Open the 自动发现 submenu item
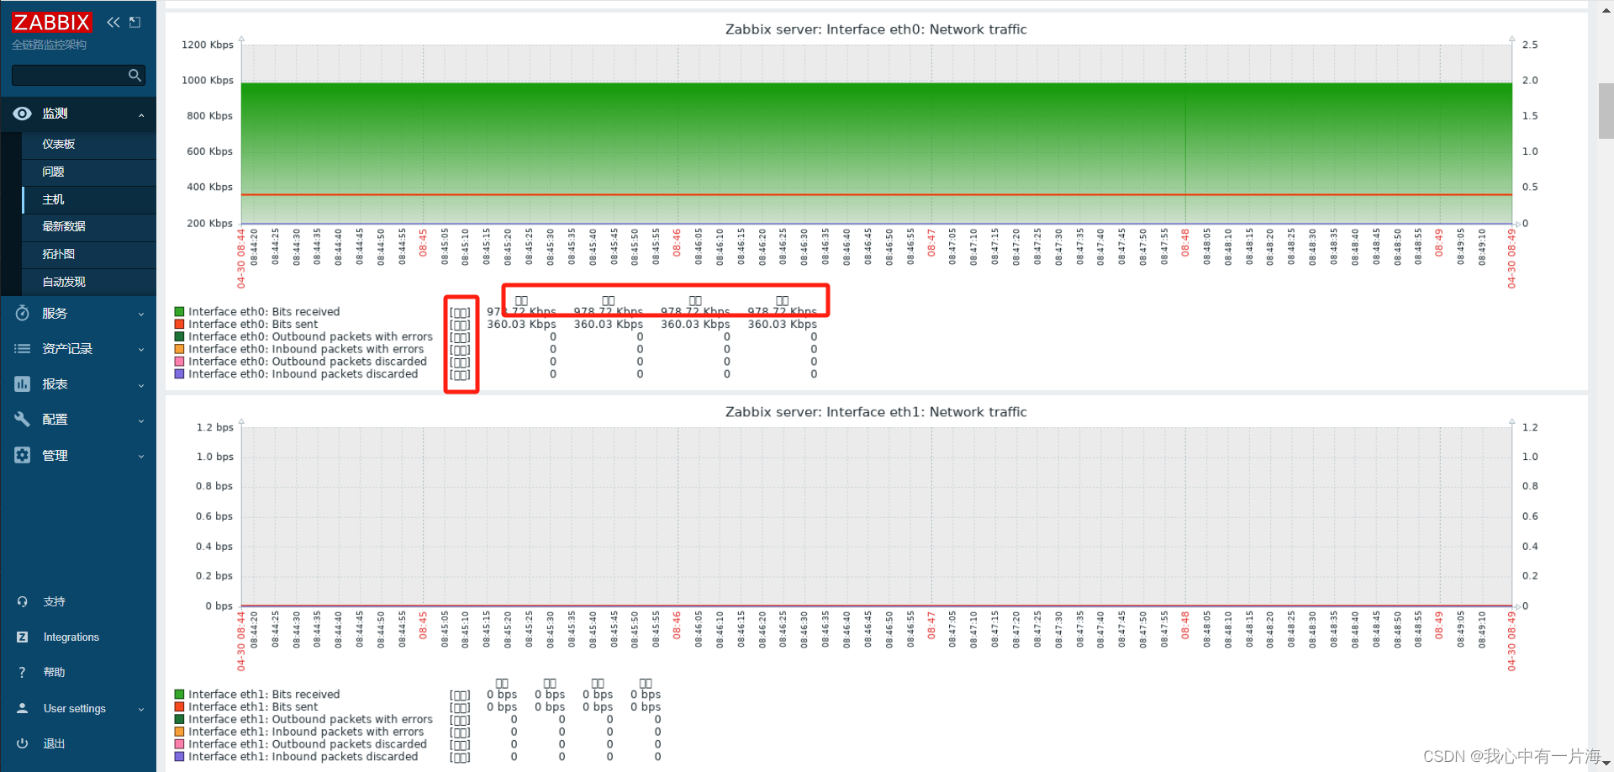 click(64, 282)
